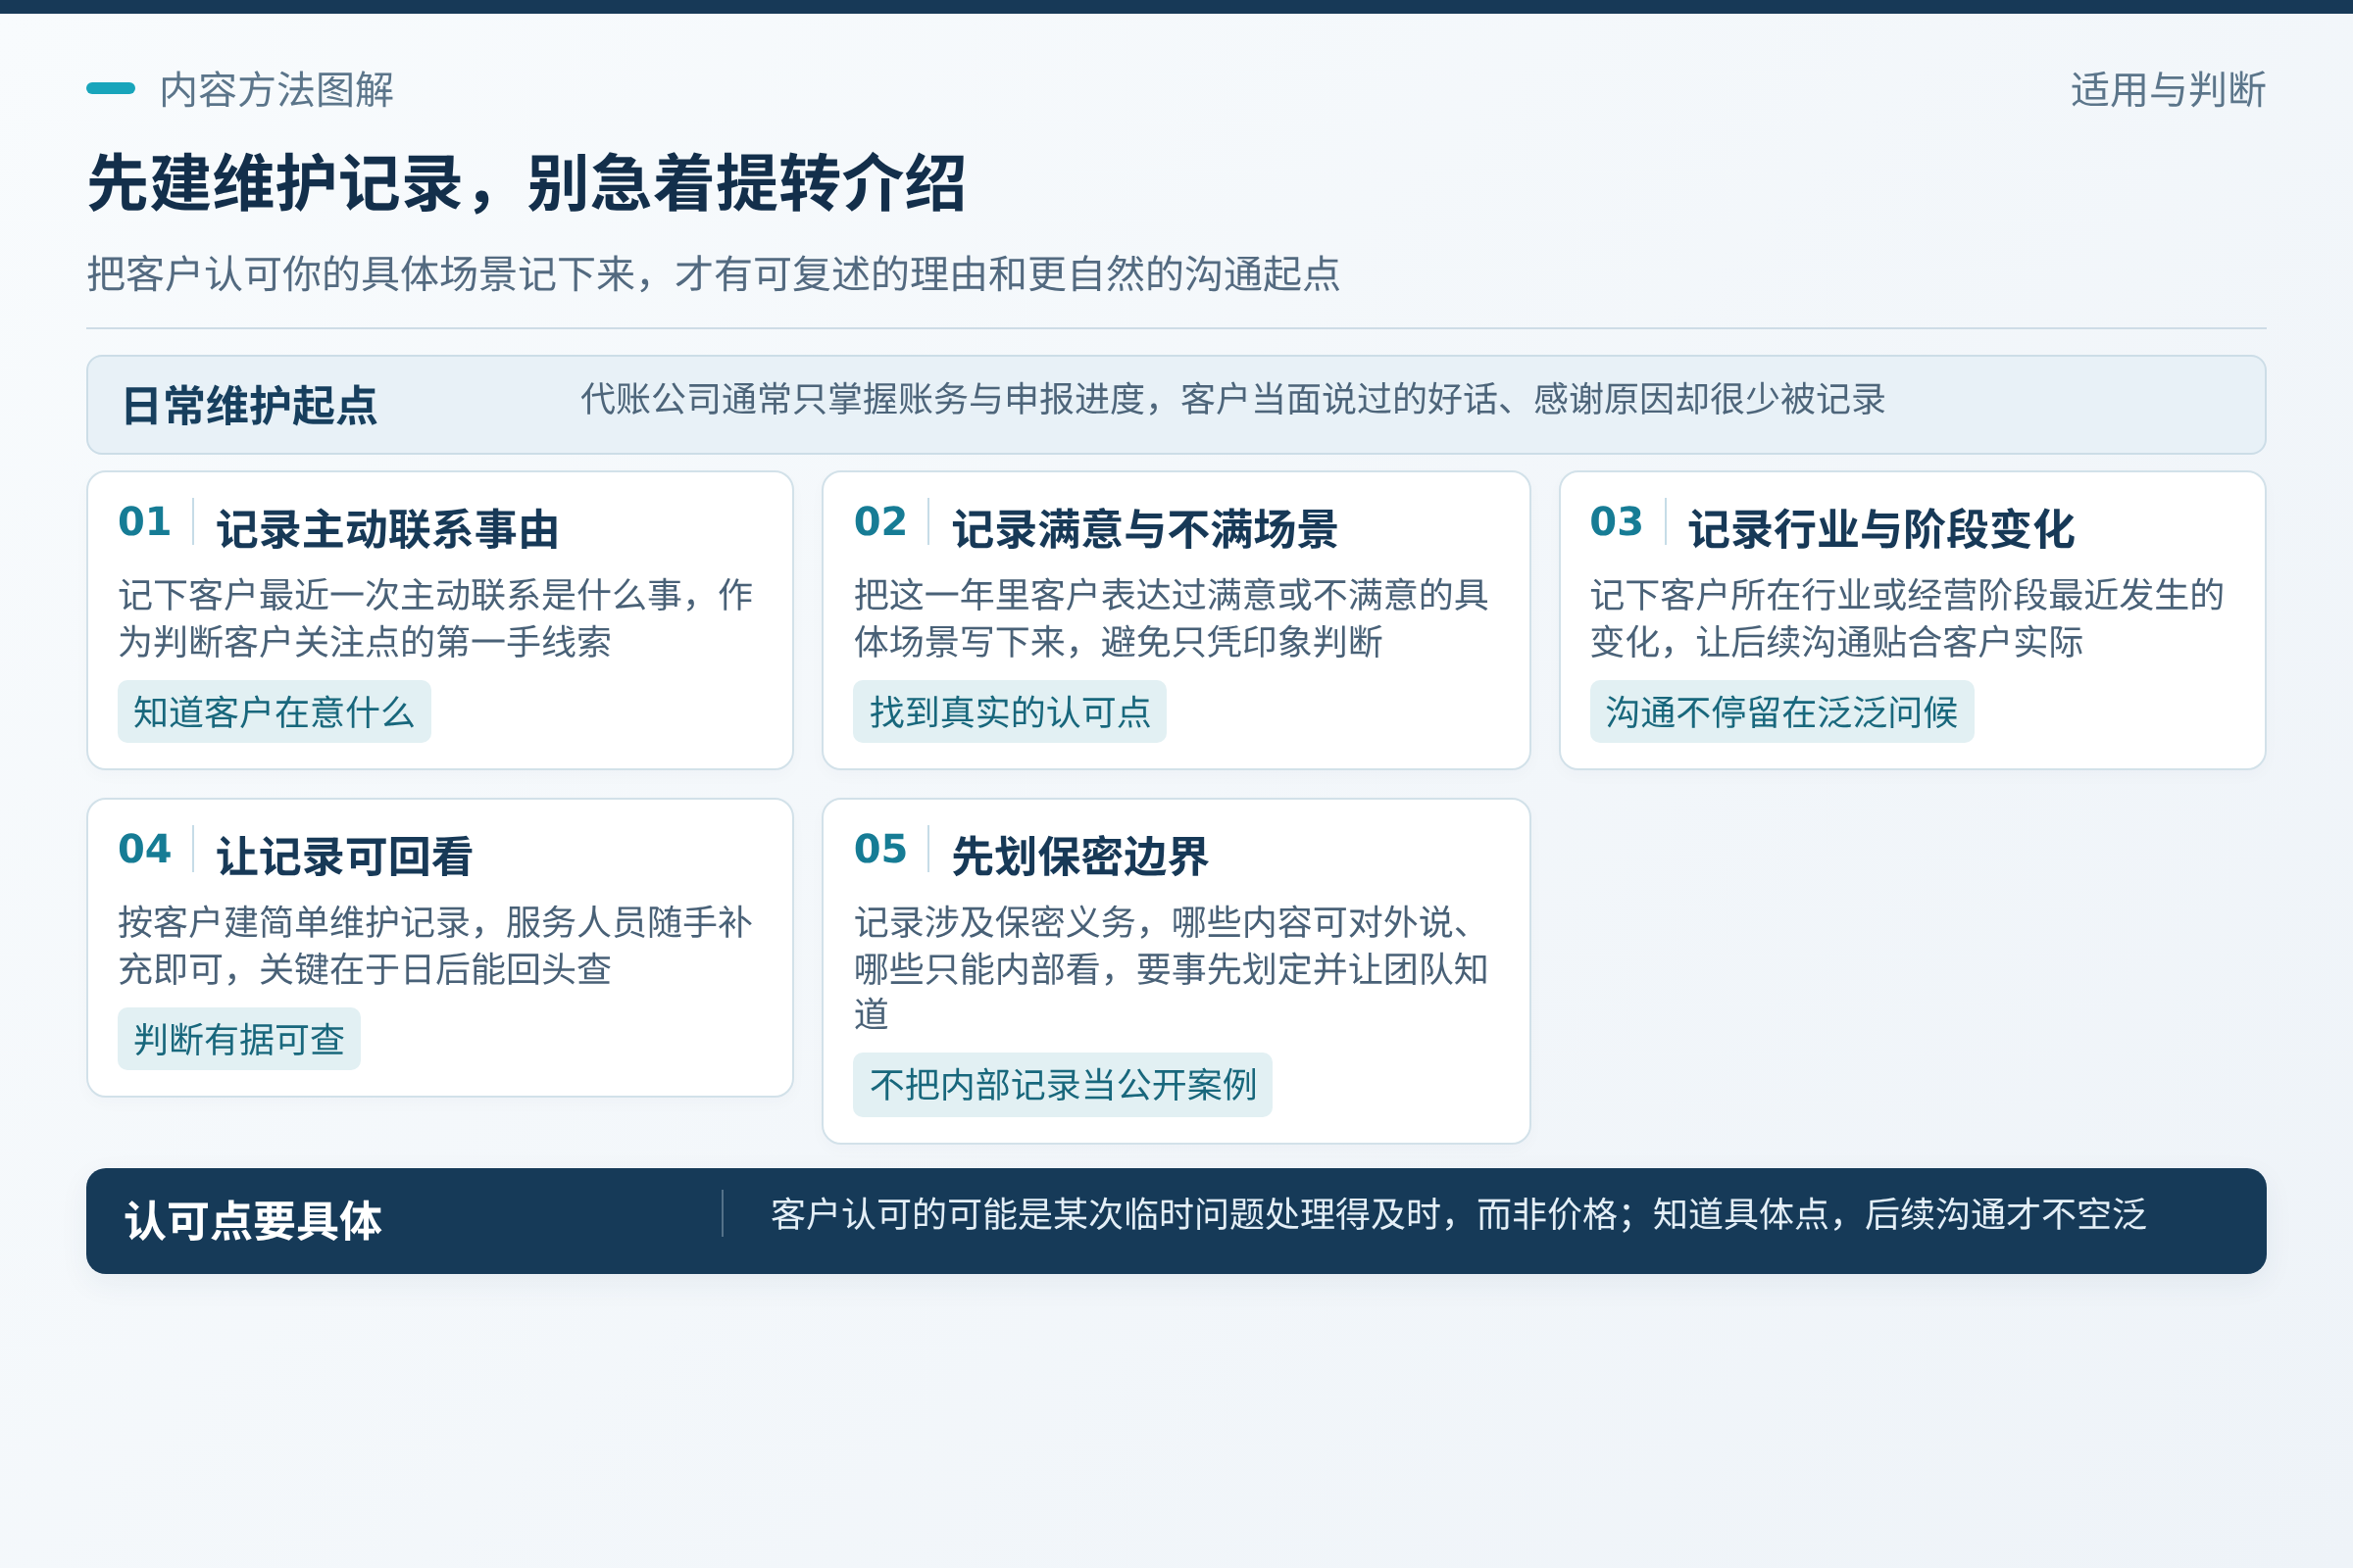Click the number 01 on first card

coord(145,521)
